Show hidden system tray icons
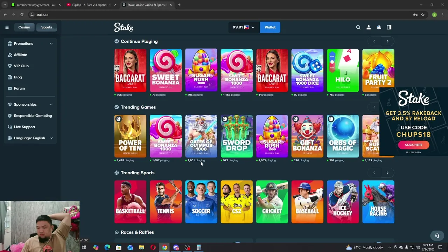 [x=390, y=247]
